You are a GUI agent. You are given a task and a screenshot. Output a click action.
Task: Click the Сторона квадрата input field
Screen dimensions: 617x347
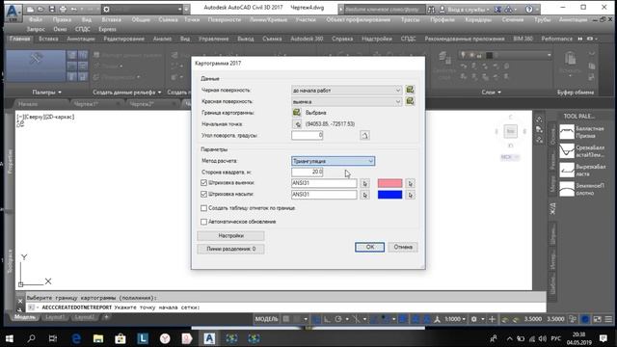click(x=307, y=172)
